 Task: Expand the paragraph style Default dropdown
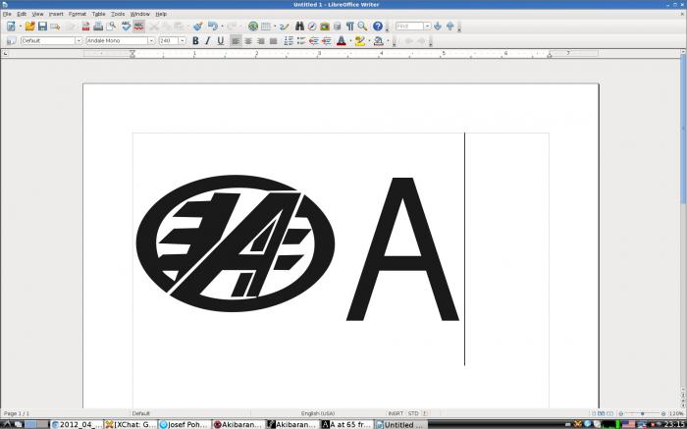pos(79,41)
